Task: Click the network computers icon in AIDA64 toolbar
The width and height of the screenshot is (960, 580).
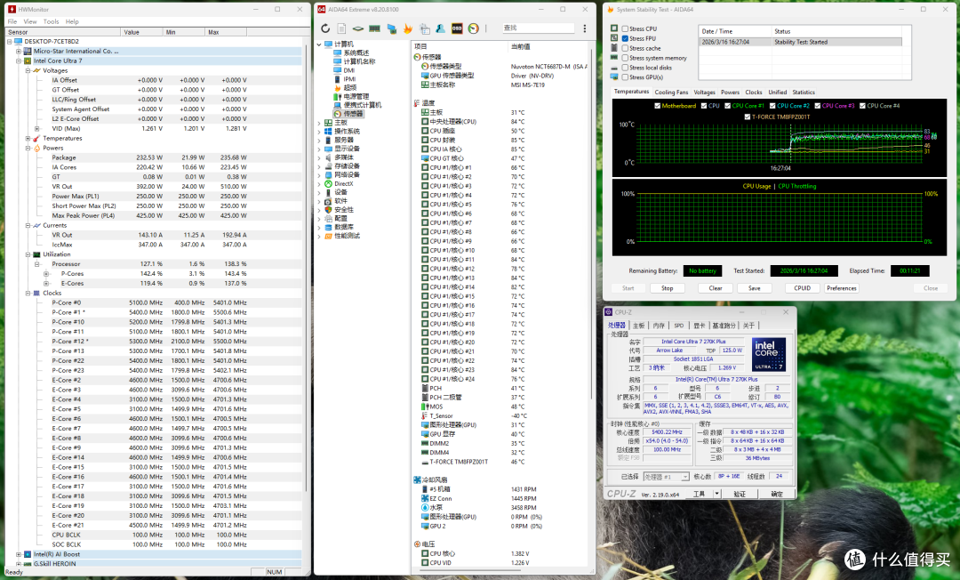Action: 392,28
